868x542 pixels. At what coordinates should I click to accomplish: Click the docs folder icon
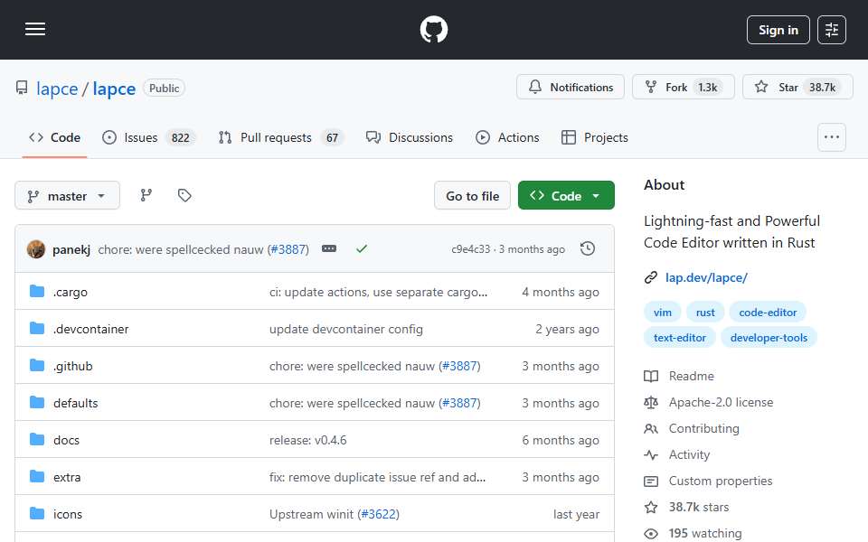coord(37,440)
